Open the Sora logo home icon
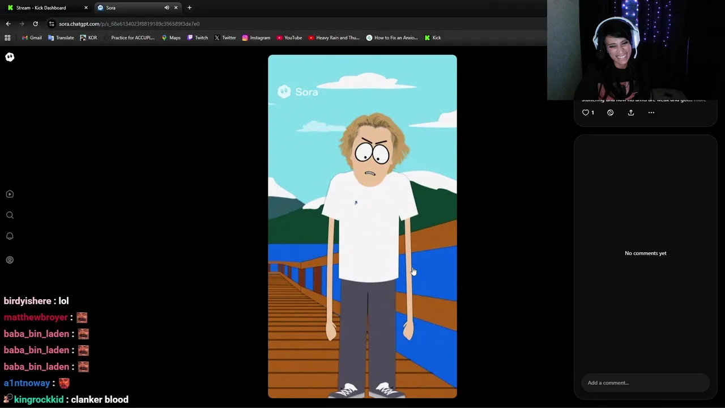This screenshot has width=725, height=408. (x=10, y=57)
